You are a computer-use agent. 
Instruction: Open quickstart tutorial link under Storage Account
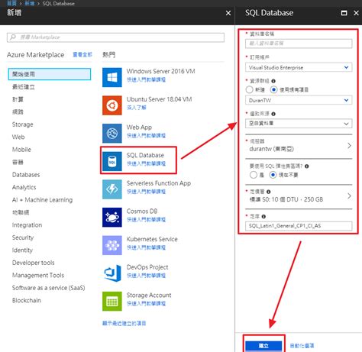click(146, 303)
